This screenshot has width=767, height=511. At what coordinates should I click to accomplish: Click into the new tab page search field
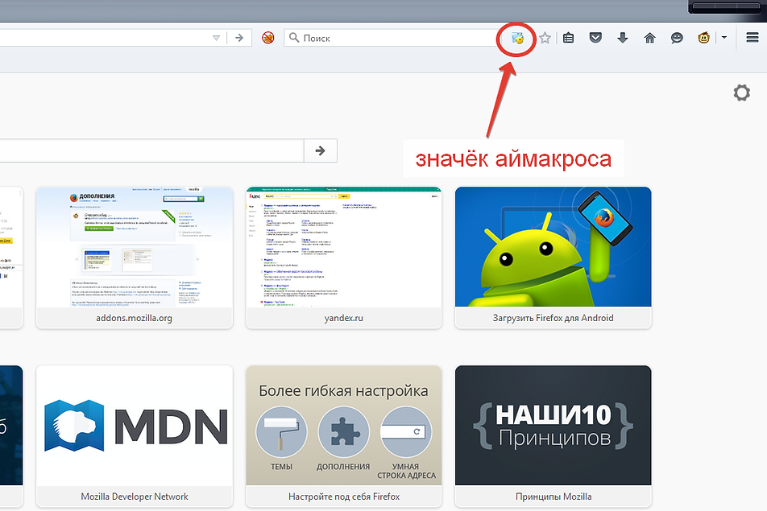coord(151,150)
